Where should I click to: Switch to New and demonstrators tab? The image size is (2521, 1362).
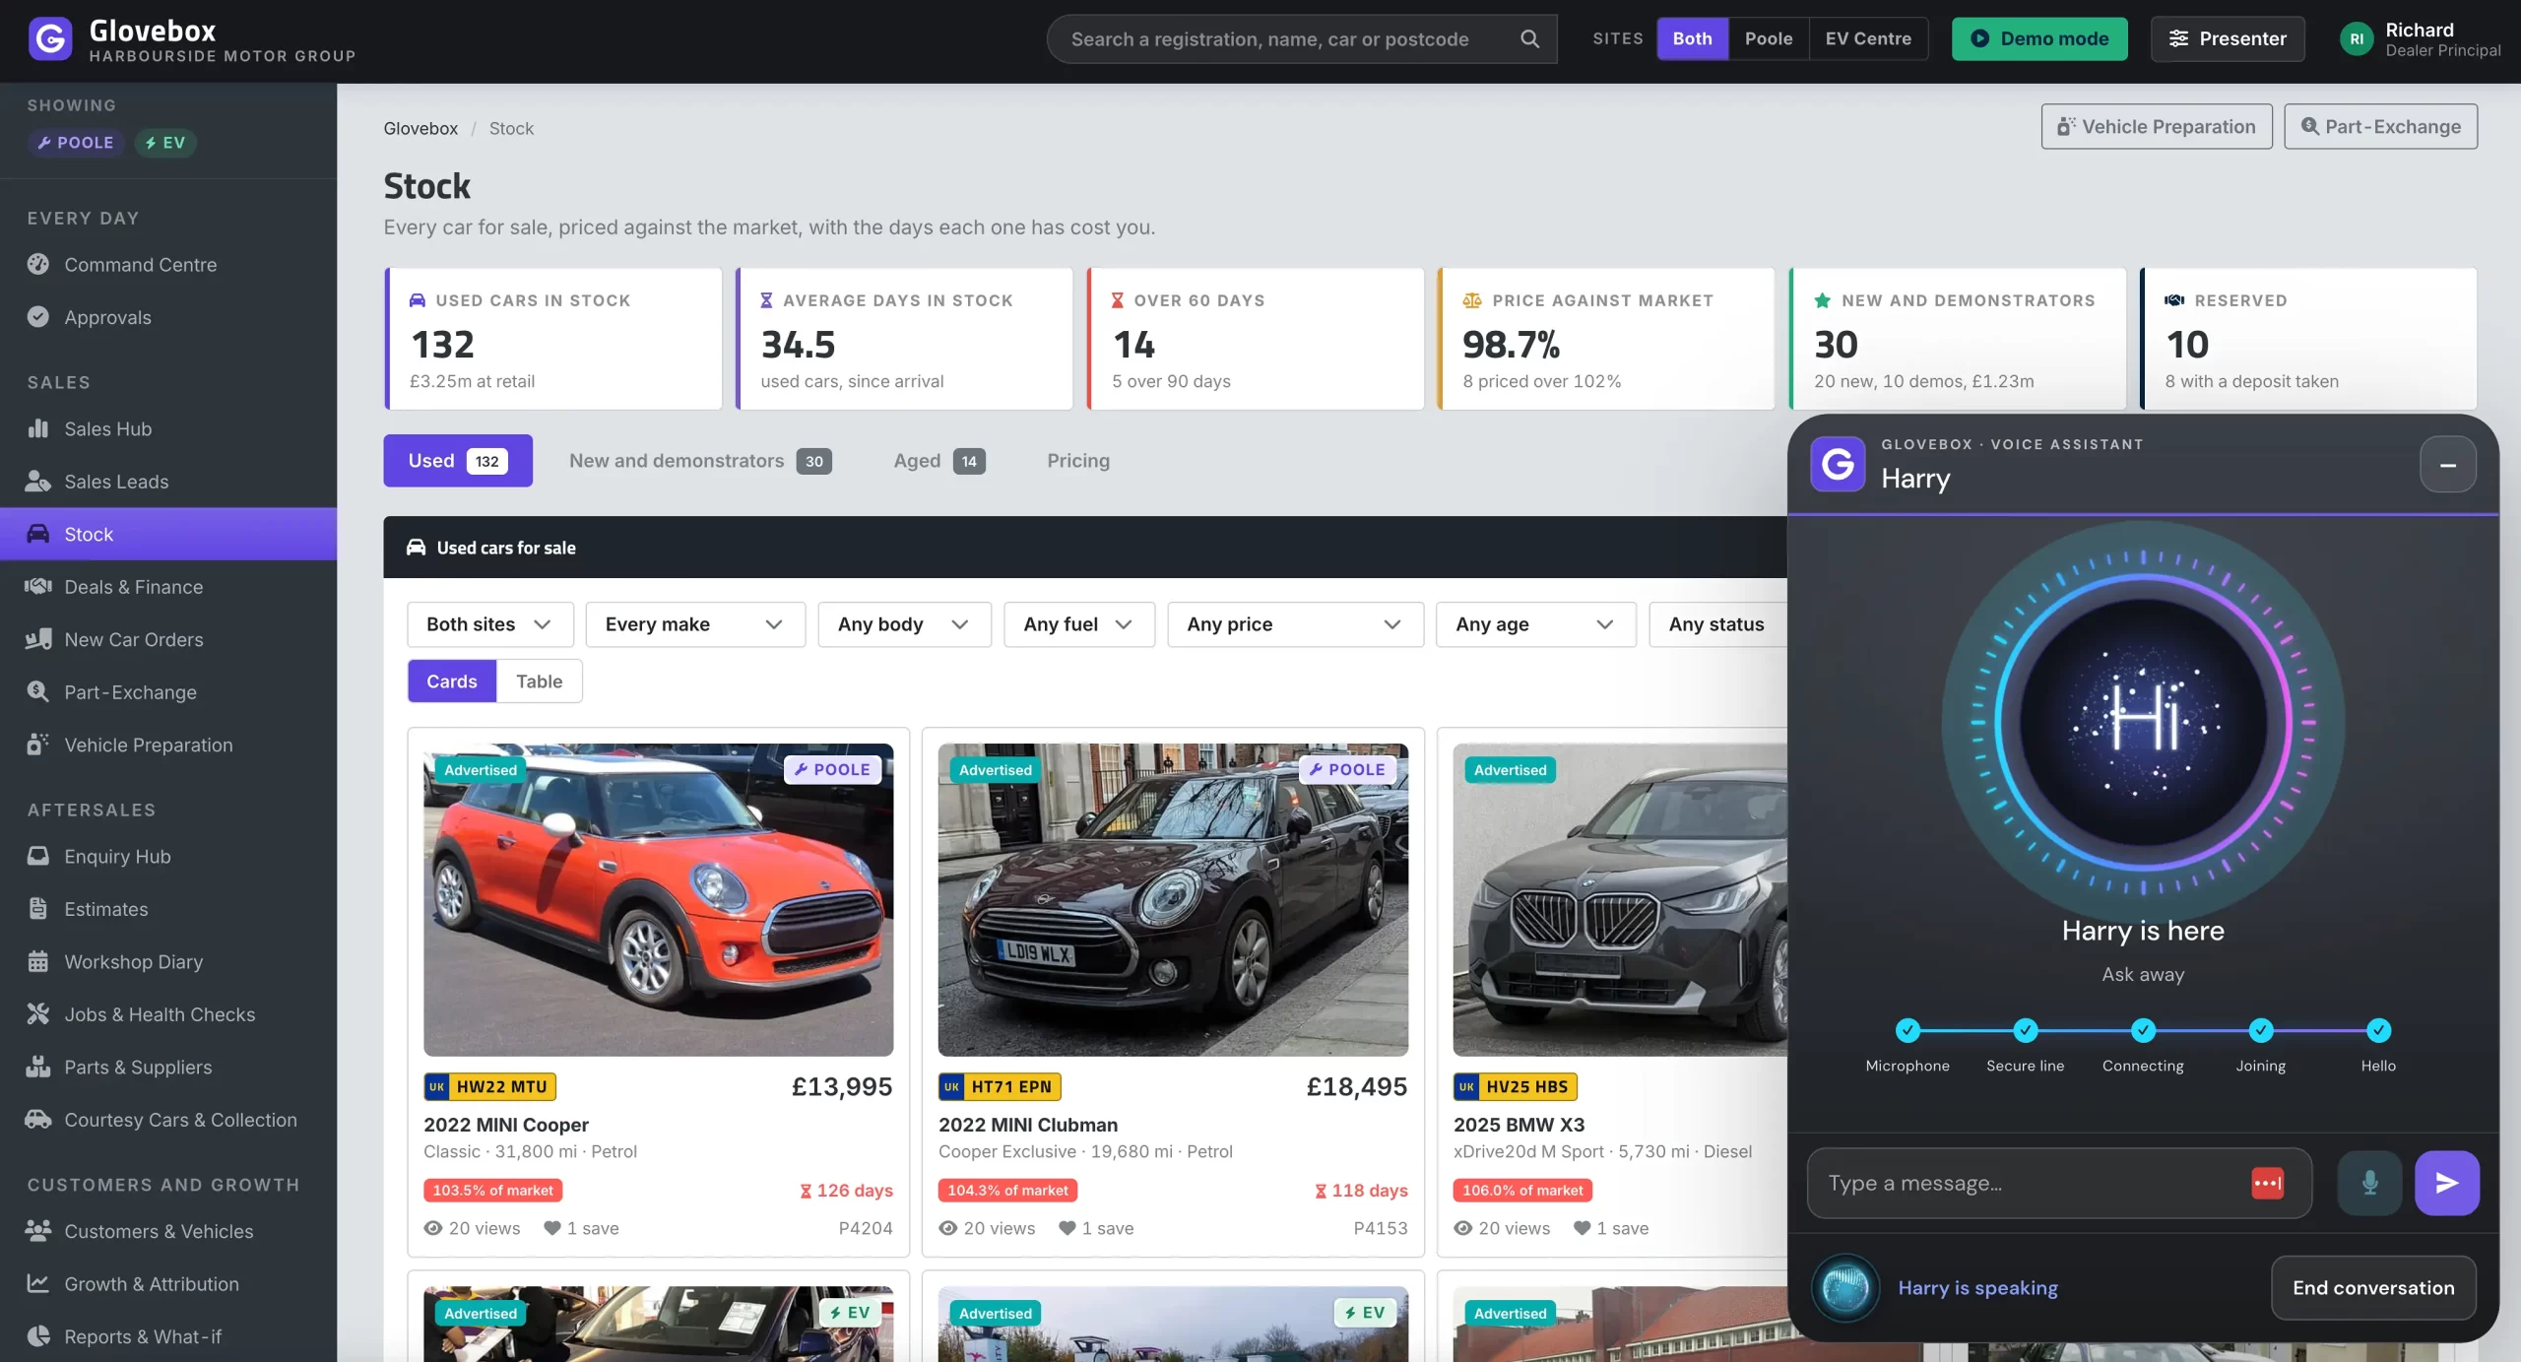click(x=700, y=461)
